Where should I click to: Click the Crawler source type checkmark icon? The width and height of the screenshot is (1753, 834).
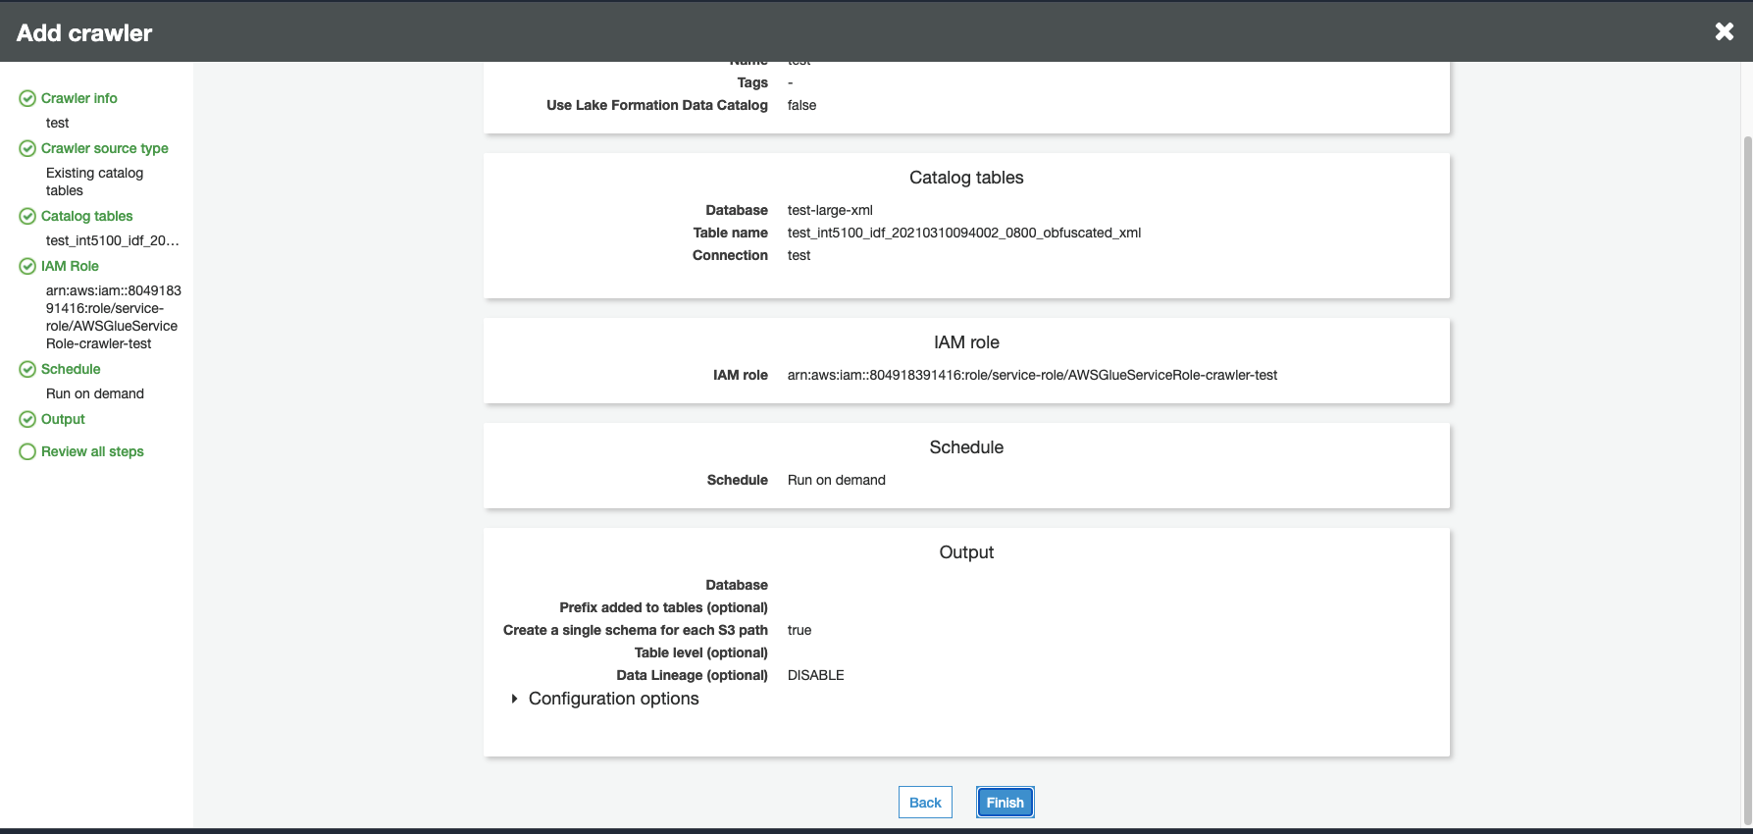click(27, 149)
